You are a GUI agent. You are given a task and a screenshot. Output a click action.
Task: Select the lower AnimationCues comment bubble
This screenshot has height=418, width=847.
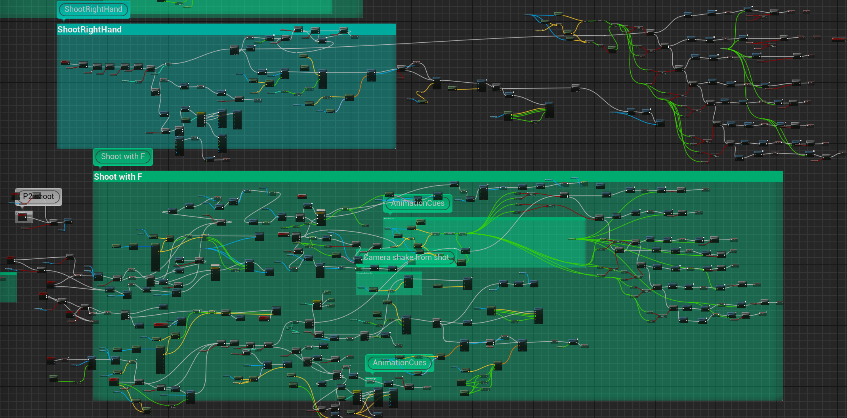click(x=399, y=363)
